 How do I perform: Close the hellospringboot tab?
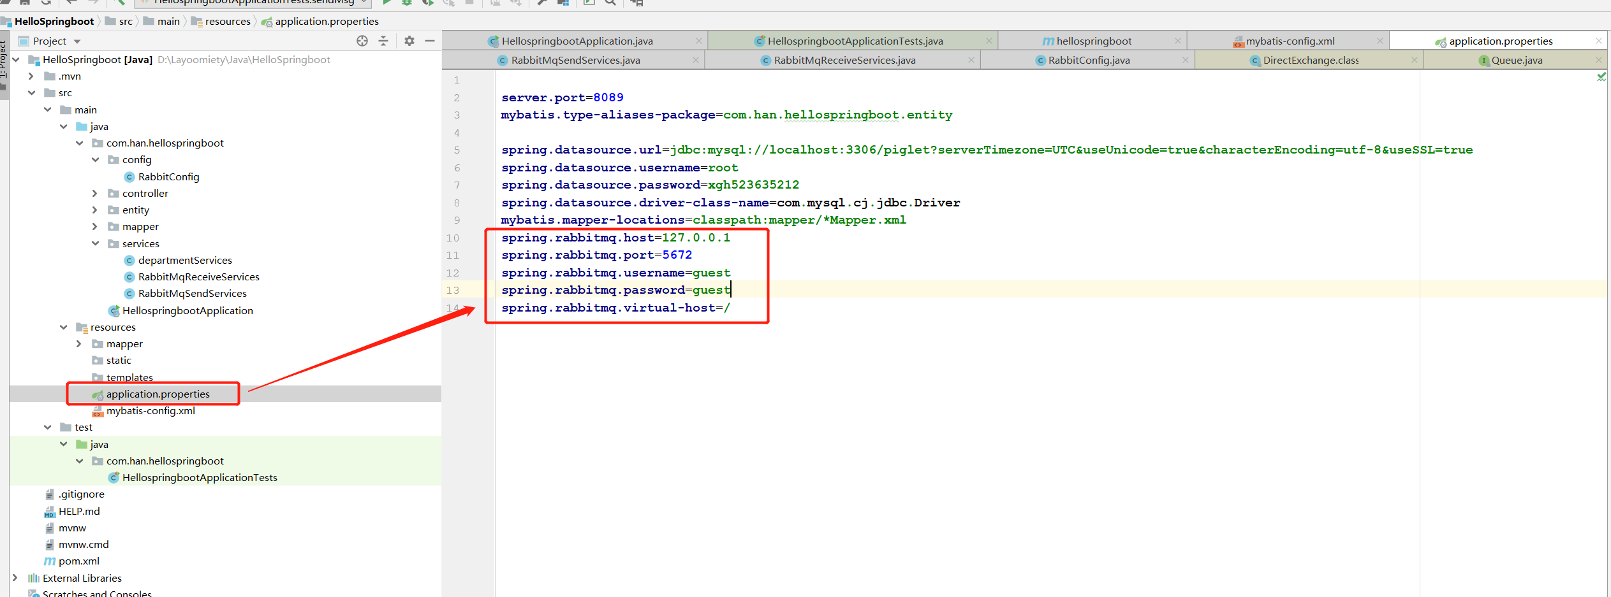click(x=1178, y=41)
